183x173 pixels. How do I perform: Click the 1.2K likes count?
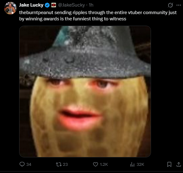point(104,164)
